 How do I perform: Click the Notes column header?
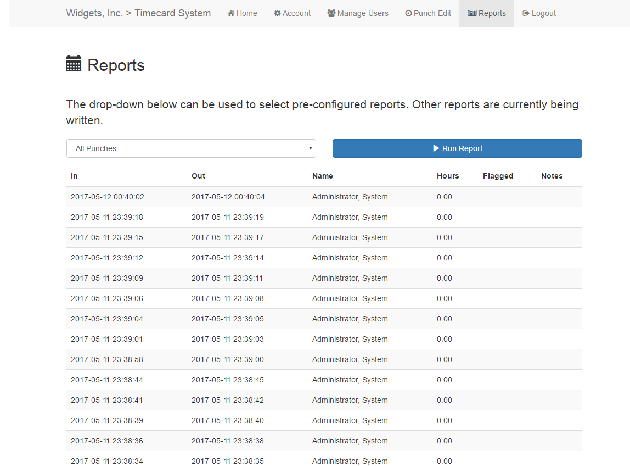(552, 176)
